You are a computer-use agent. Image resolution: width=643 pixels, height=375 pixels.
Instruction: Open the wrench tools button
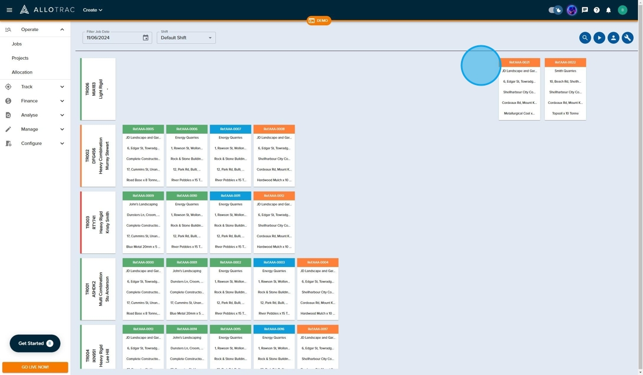point(627,37)
